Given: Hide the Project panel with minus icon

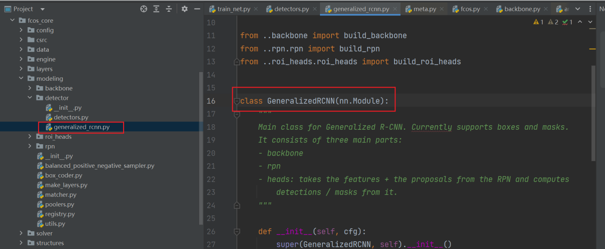Looking at the screenshot, I should (197, 9).
